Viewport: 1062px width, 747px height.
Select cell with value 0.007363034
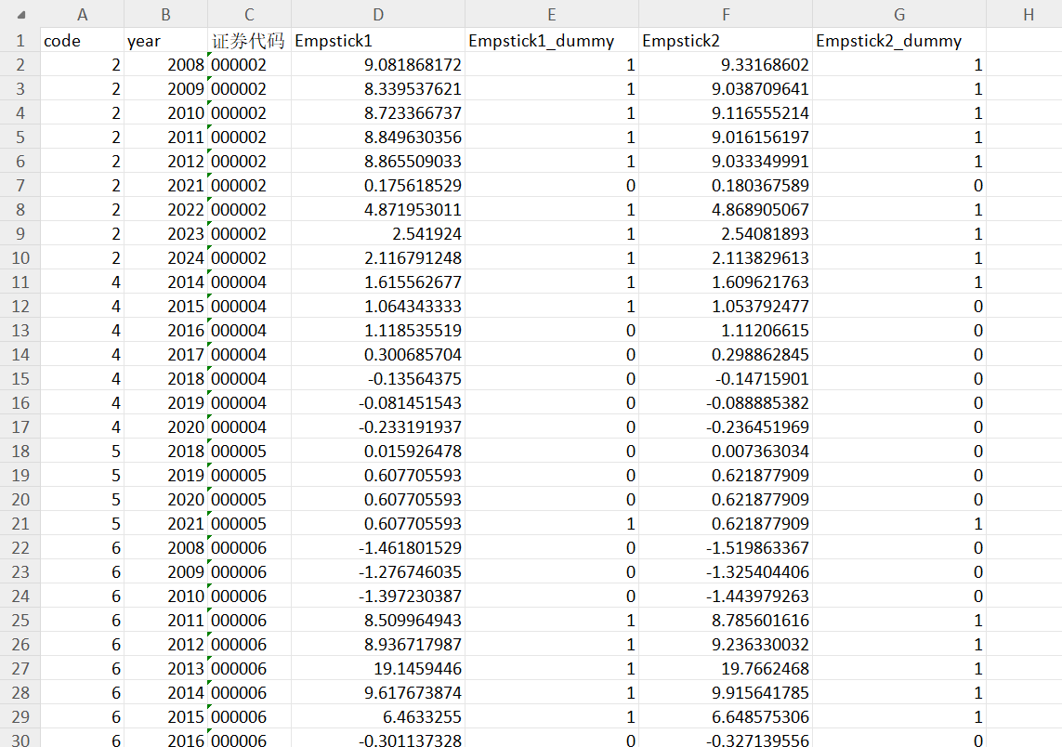coord(726,451)
